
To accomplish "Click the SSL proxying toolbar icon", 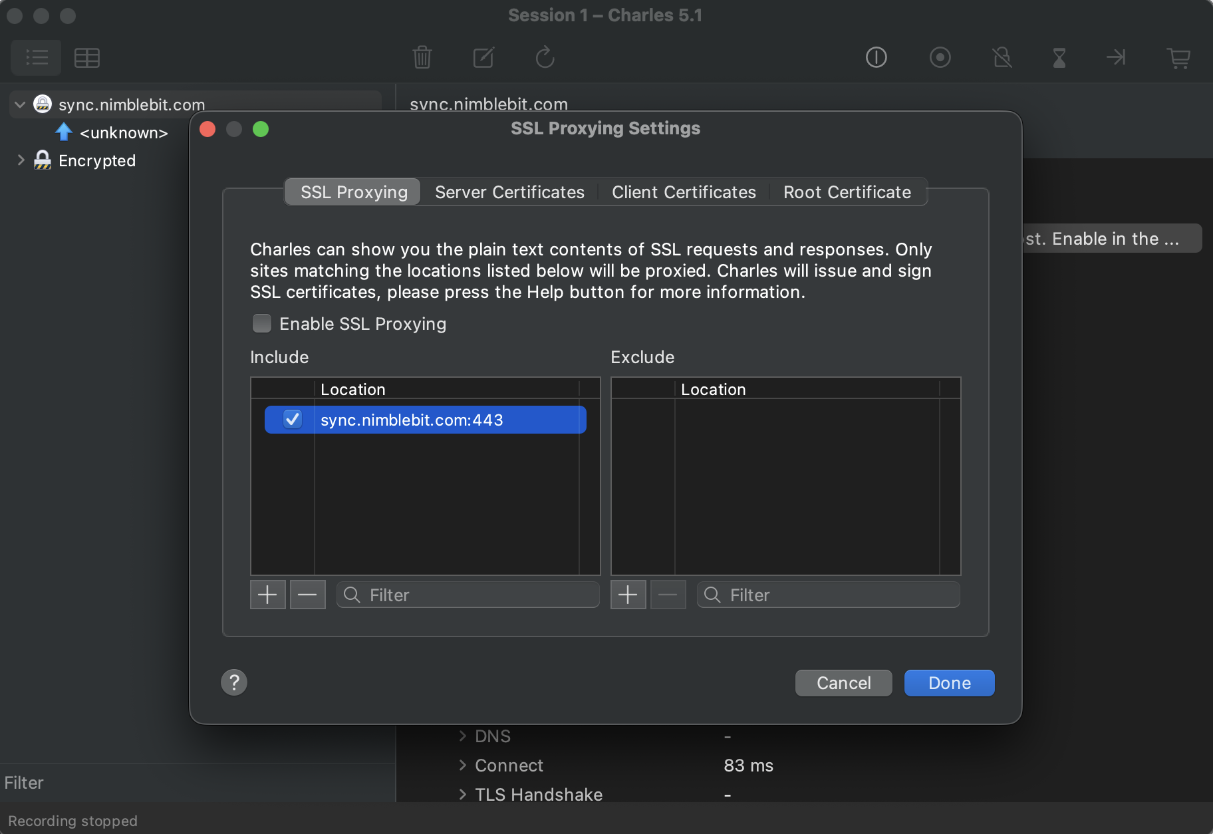I will (x=876, y=58).
